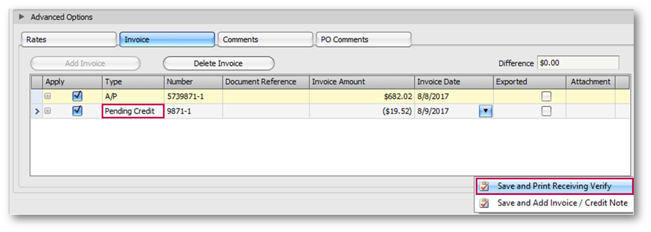Screen dimensions: 651x232
Task: Expand the Advanced Options section
Action: (x=22, y=17)
